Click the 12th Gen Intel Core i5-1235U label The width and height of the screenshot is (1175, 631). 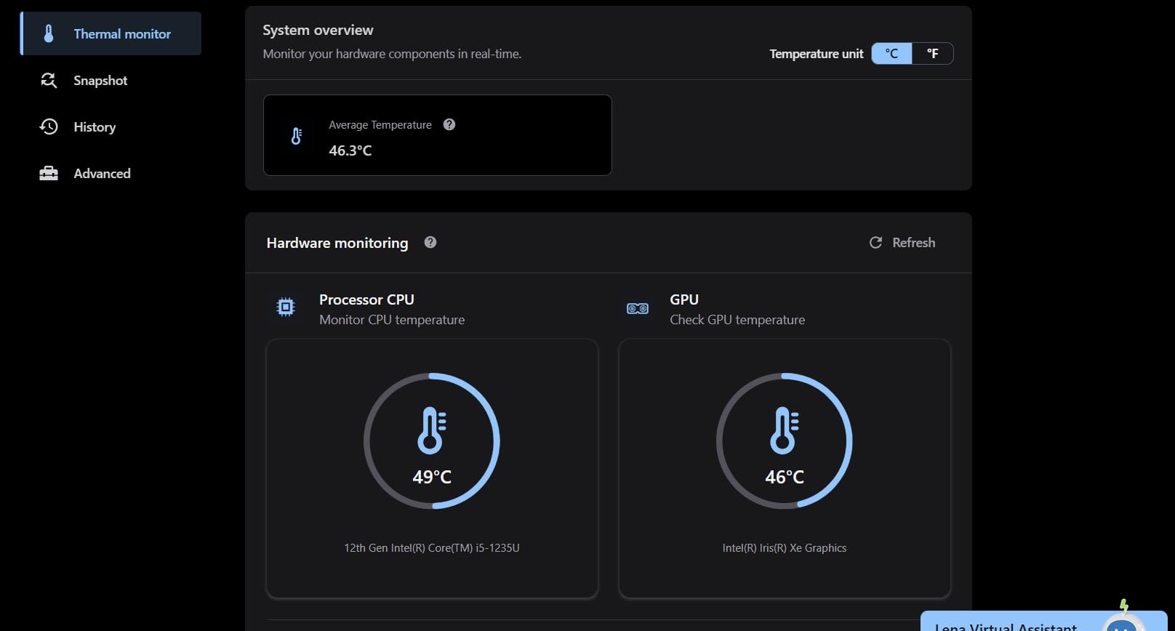coord(432,548)
